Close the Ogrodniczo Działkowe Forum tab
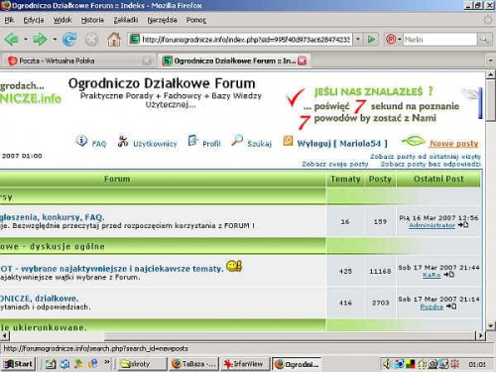 click(x=303, y=61)
